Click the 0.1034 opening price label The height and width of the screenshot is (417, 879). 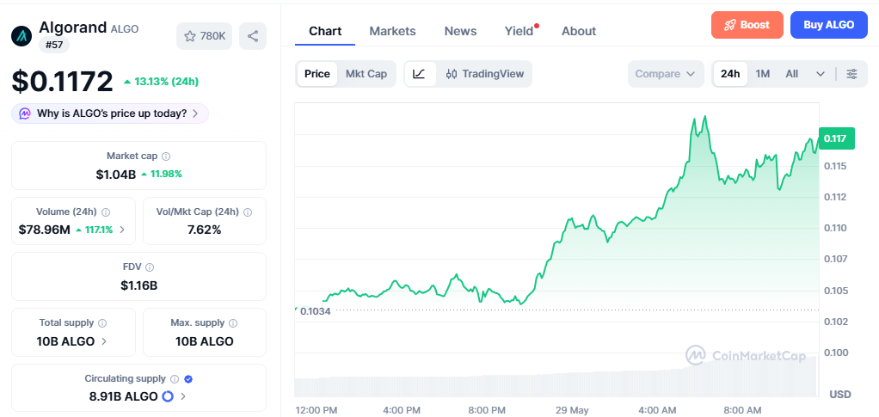point(316,311)
